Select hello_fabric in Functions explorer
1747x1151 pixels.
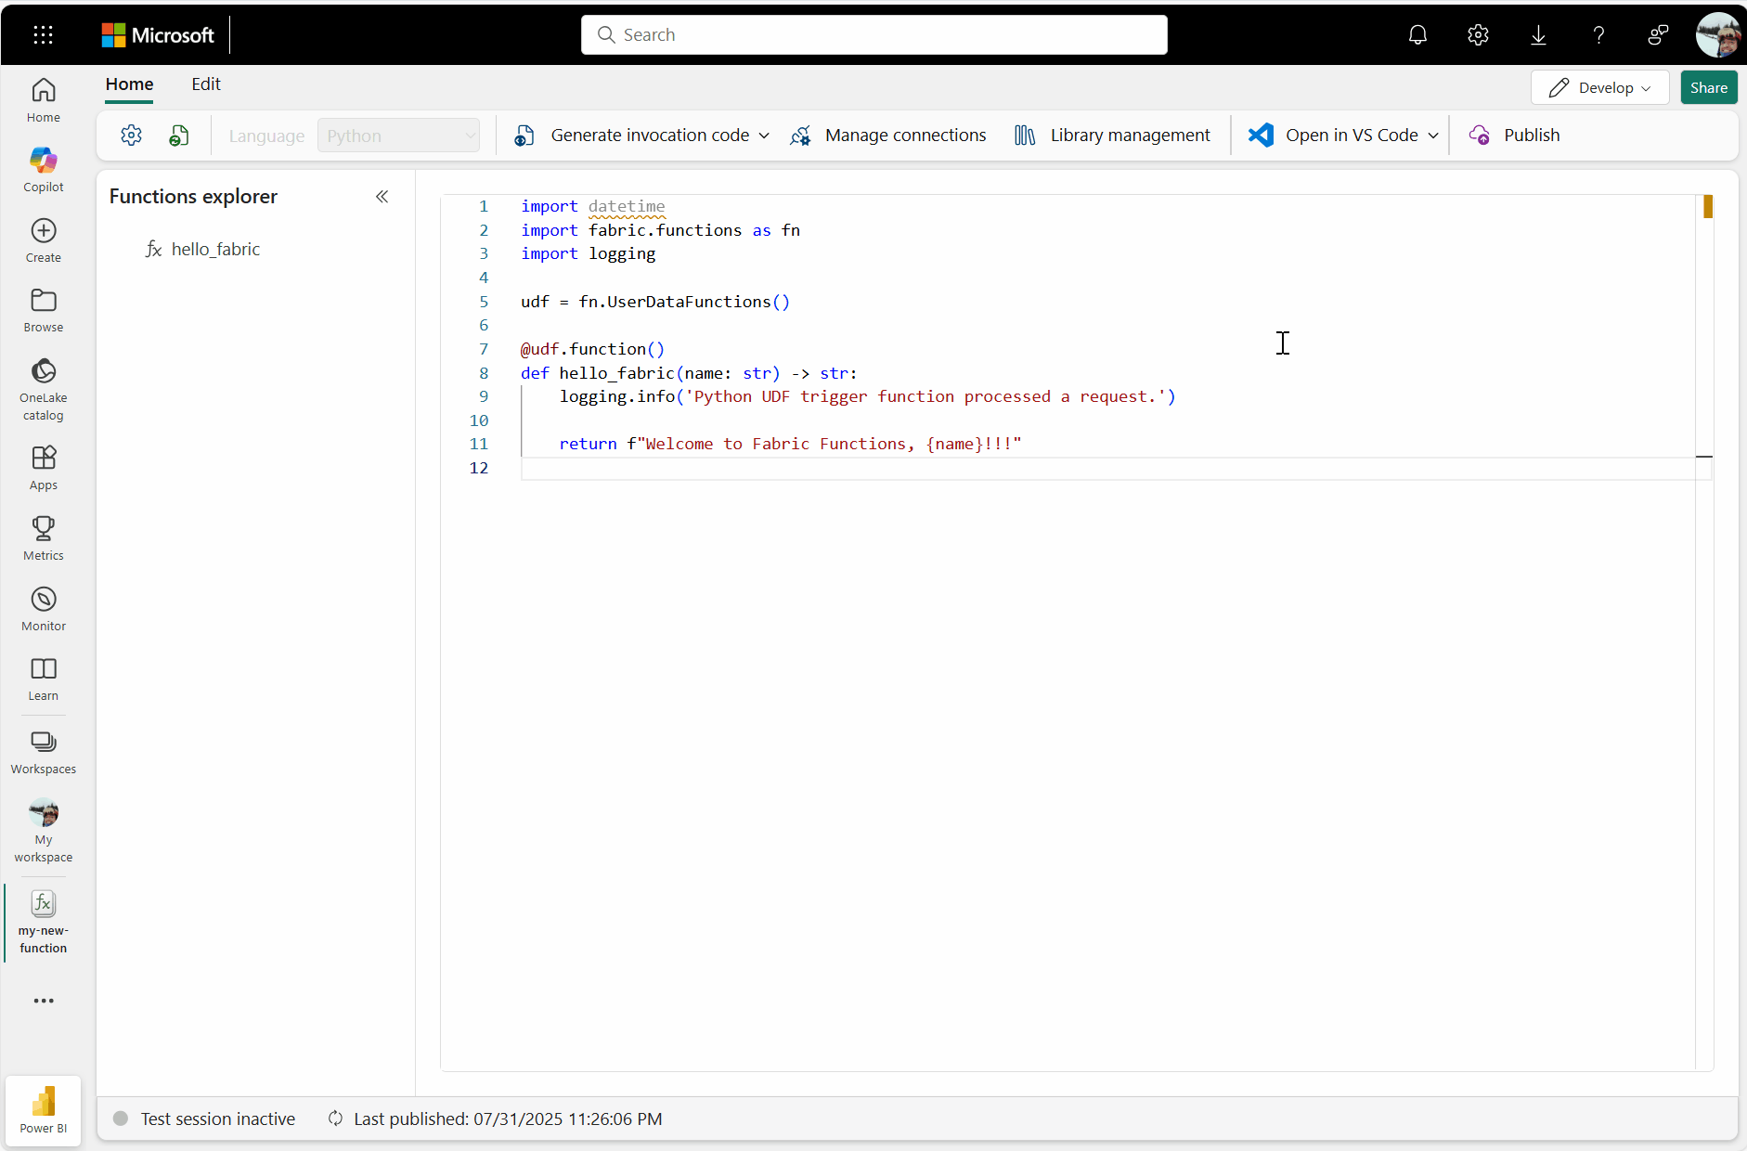[215, 249]
